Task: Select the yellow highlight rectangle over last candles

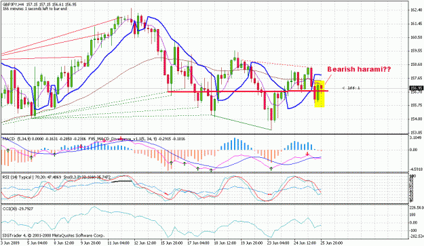Action: pyautogui.click(x=320, y=94)
